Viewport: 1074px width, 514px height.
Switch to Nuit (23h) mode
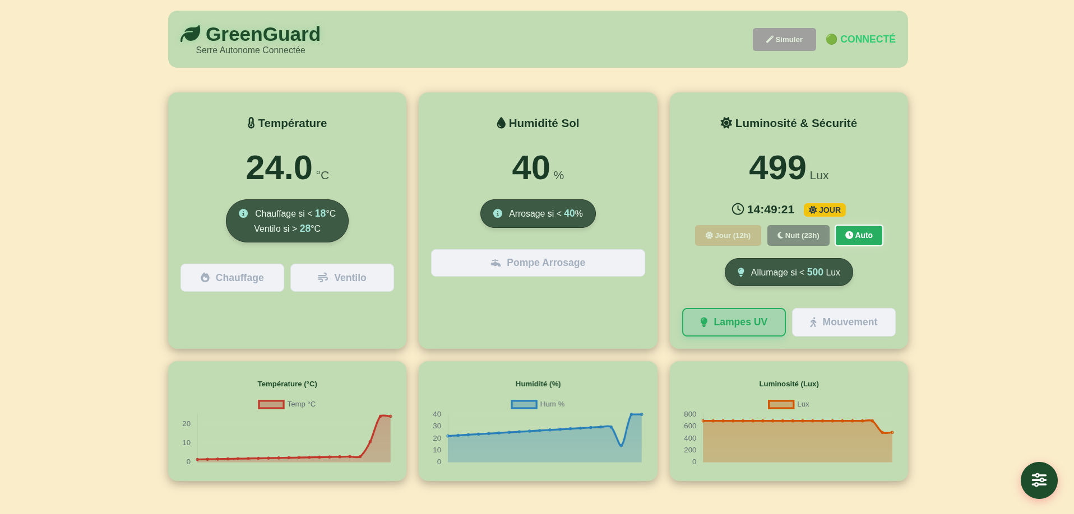tap(798, 236)
